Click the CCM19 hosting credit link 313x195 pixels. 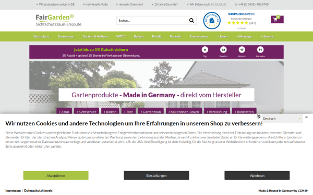283,191
